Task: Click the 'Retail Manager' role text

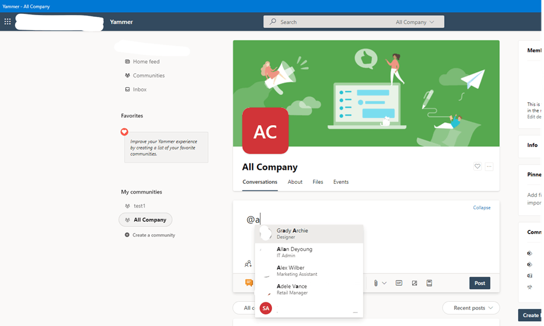Action: pyautogui.click(x=292, y=293)
